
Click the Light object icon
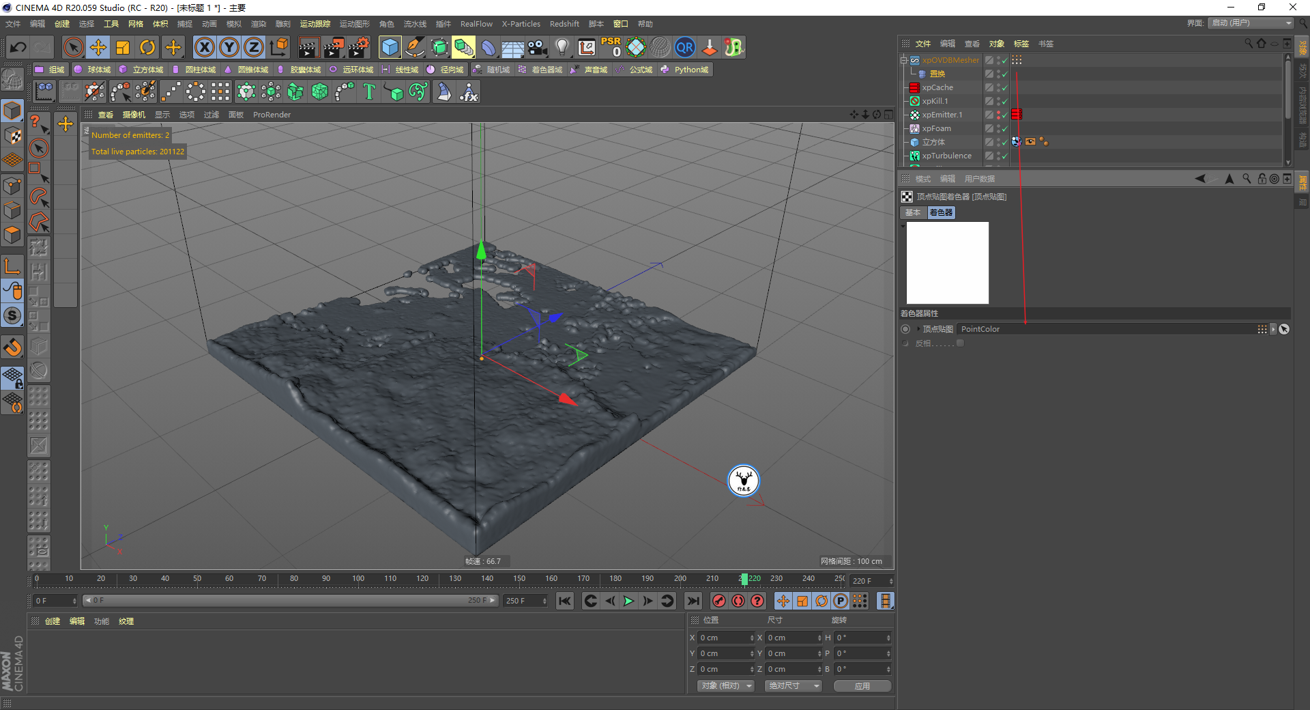point(562,47)
